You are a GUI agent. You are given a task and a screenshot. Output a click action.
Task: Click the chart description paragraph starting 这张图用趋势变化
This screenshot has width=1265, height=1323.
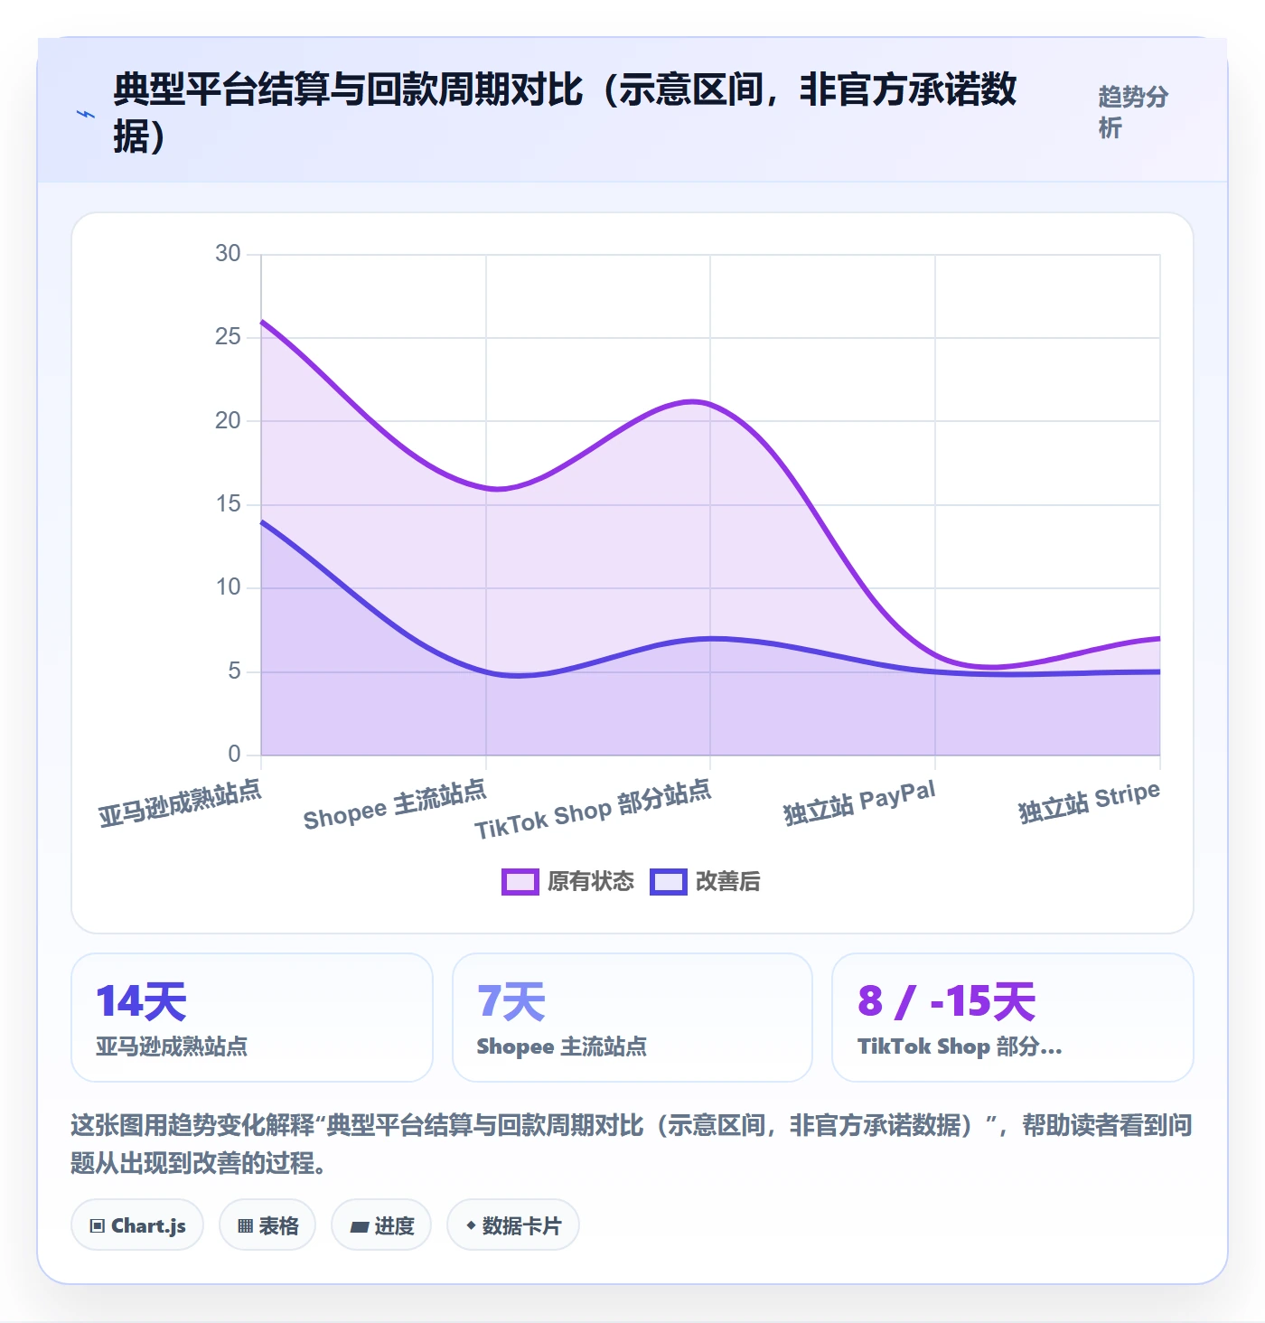coord(632,1144)
